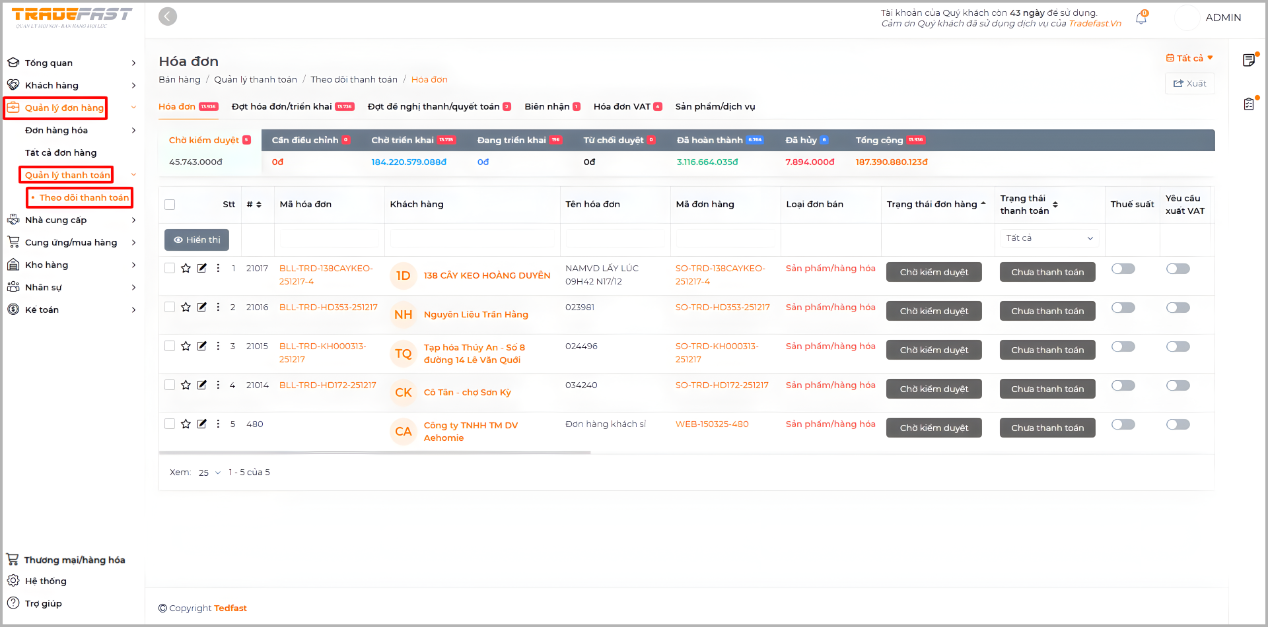Toggle Thuế suất switch on first row
Viewport: 1268px width, 627px height.
1123,269
